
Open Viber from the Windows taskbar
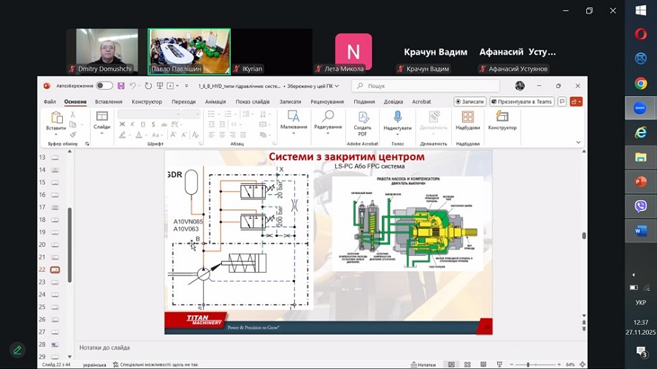coord(640,206)
